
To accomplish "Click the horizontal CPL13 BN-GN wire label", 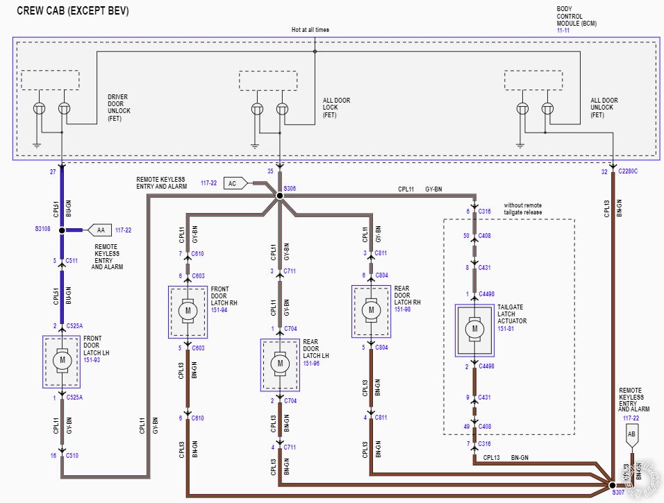I will pyautogui.click(x=506, y=457).
